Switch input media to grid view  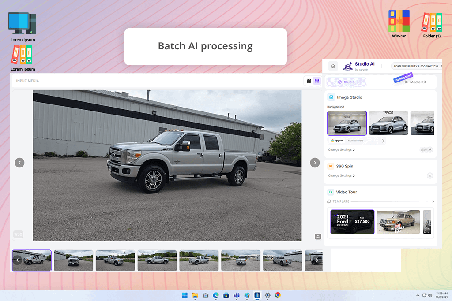[x=309, y=81]
